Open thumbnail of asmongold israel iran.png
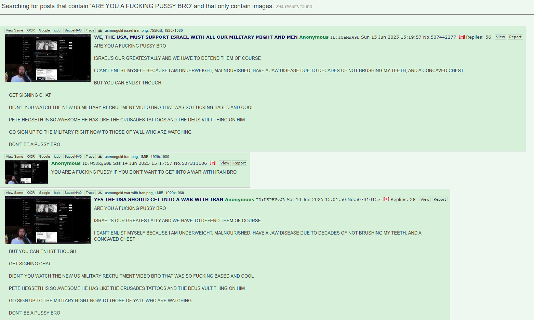The width and height of the screenshot is (534, 320). [48, 58]
